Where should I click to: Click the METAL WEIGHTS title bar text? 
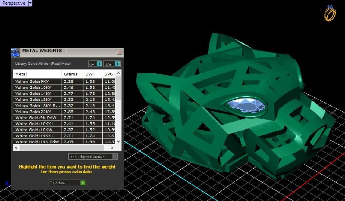(42, 51)
